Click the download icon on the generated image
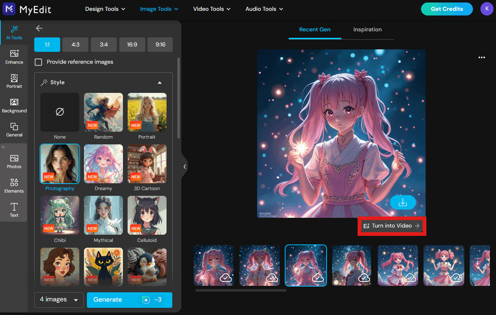Viewport: 496px width, 315px height. click(x=403, y=202)
